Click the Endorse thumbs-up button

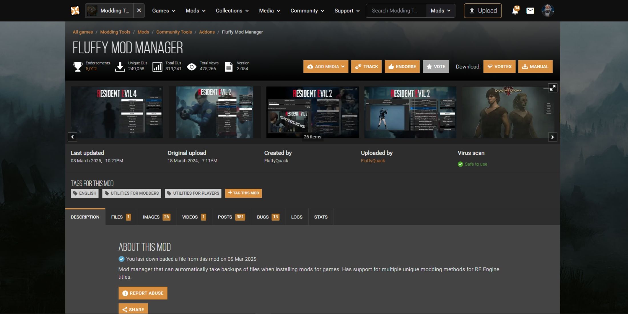(402, 67)
